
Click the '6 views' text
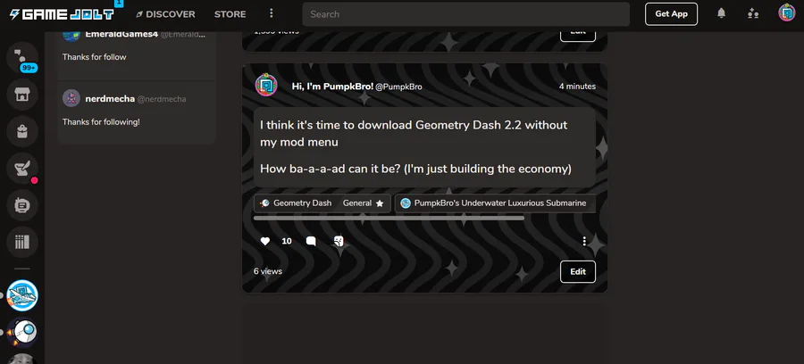tap(268, 271)
